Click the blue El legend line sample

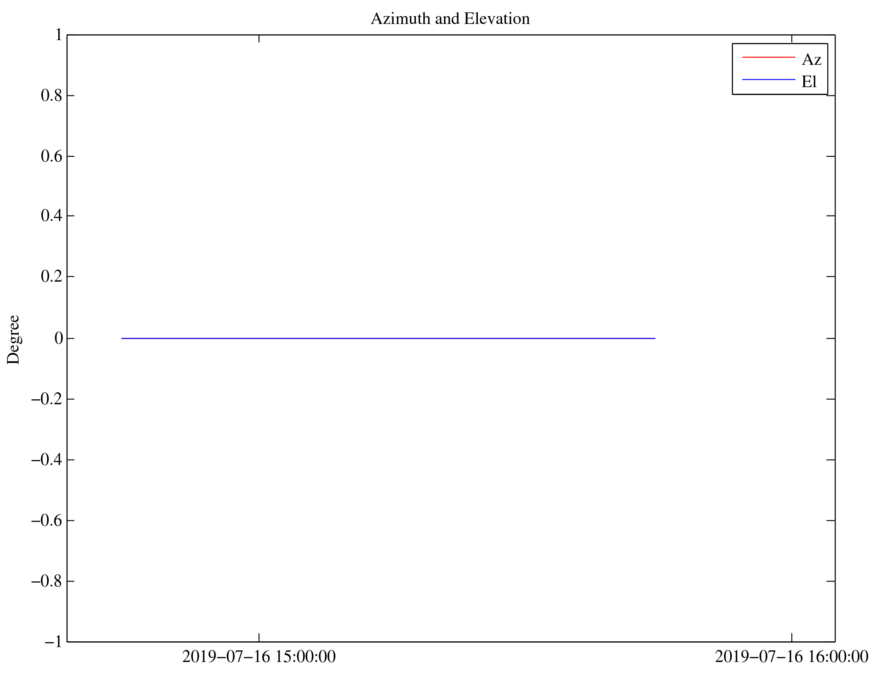coord(768,79)
